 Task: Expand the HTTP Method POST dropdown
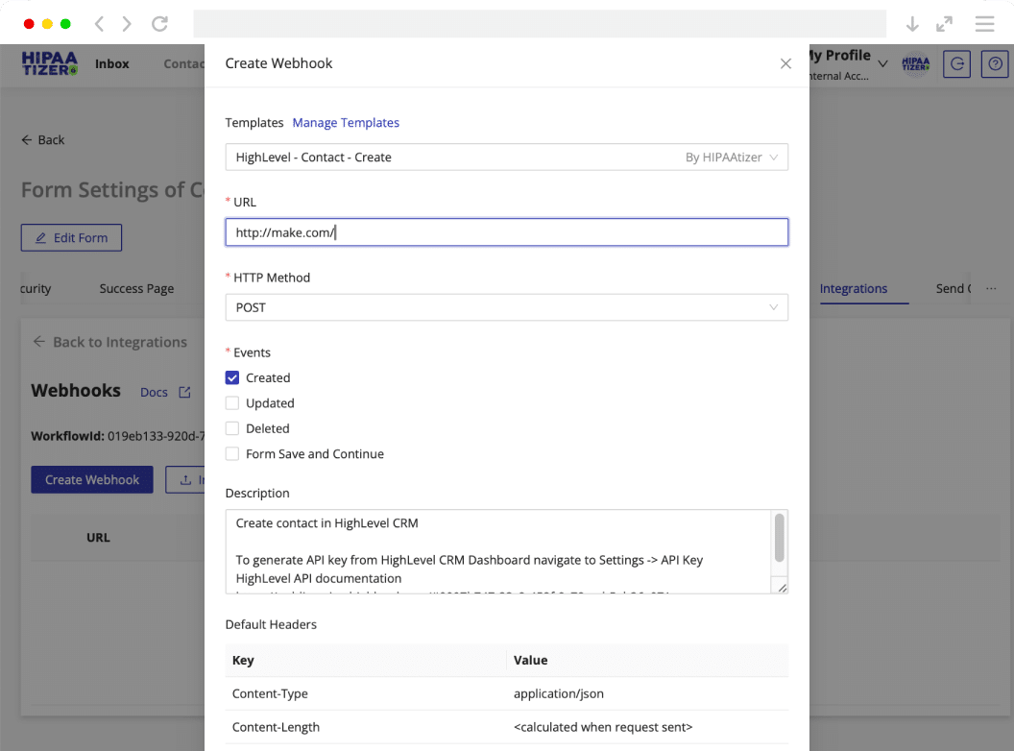pos(506,307)
